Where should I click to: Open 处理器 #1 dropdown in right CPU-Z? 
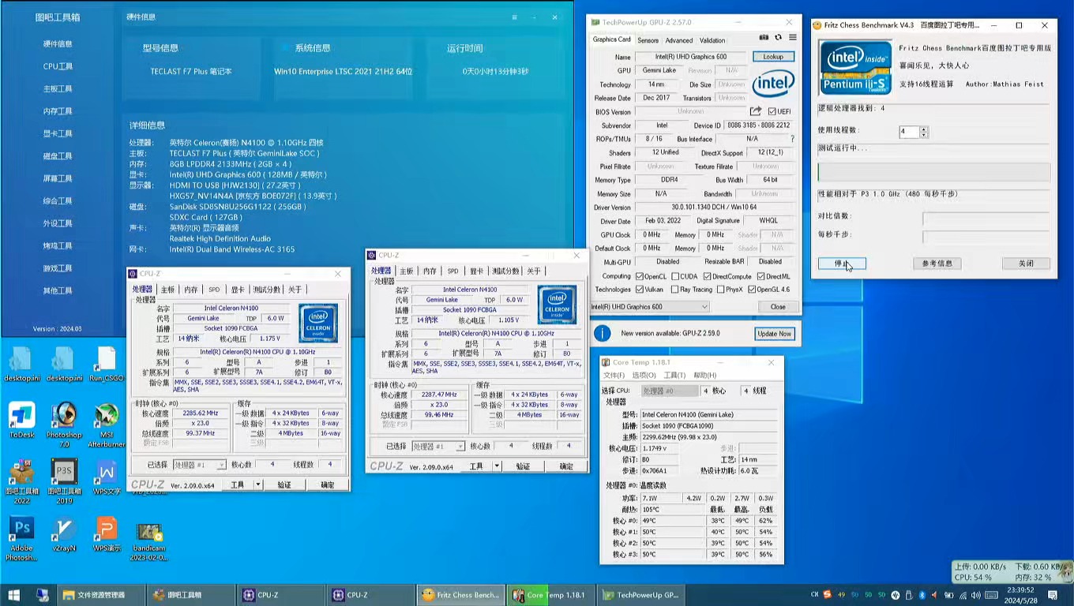click(x=438, y=446)
